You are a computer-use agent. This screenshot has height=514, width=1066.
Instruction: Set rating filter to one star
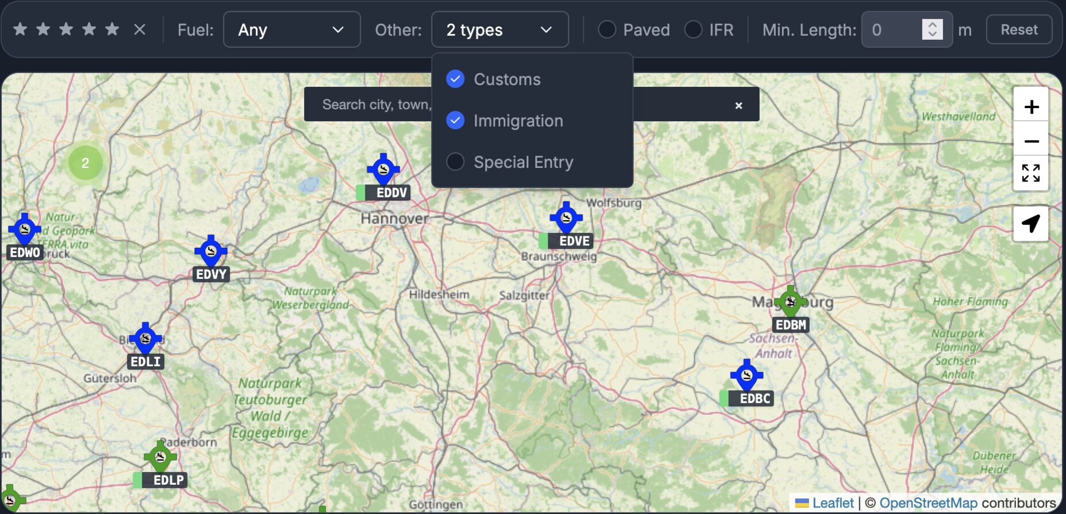[20, 29]
